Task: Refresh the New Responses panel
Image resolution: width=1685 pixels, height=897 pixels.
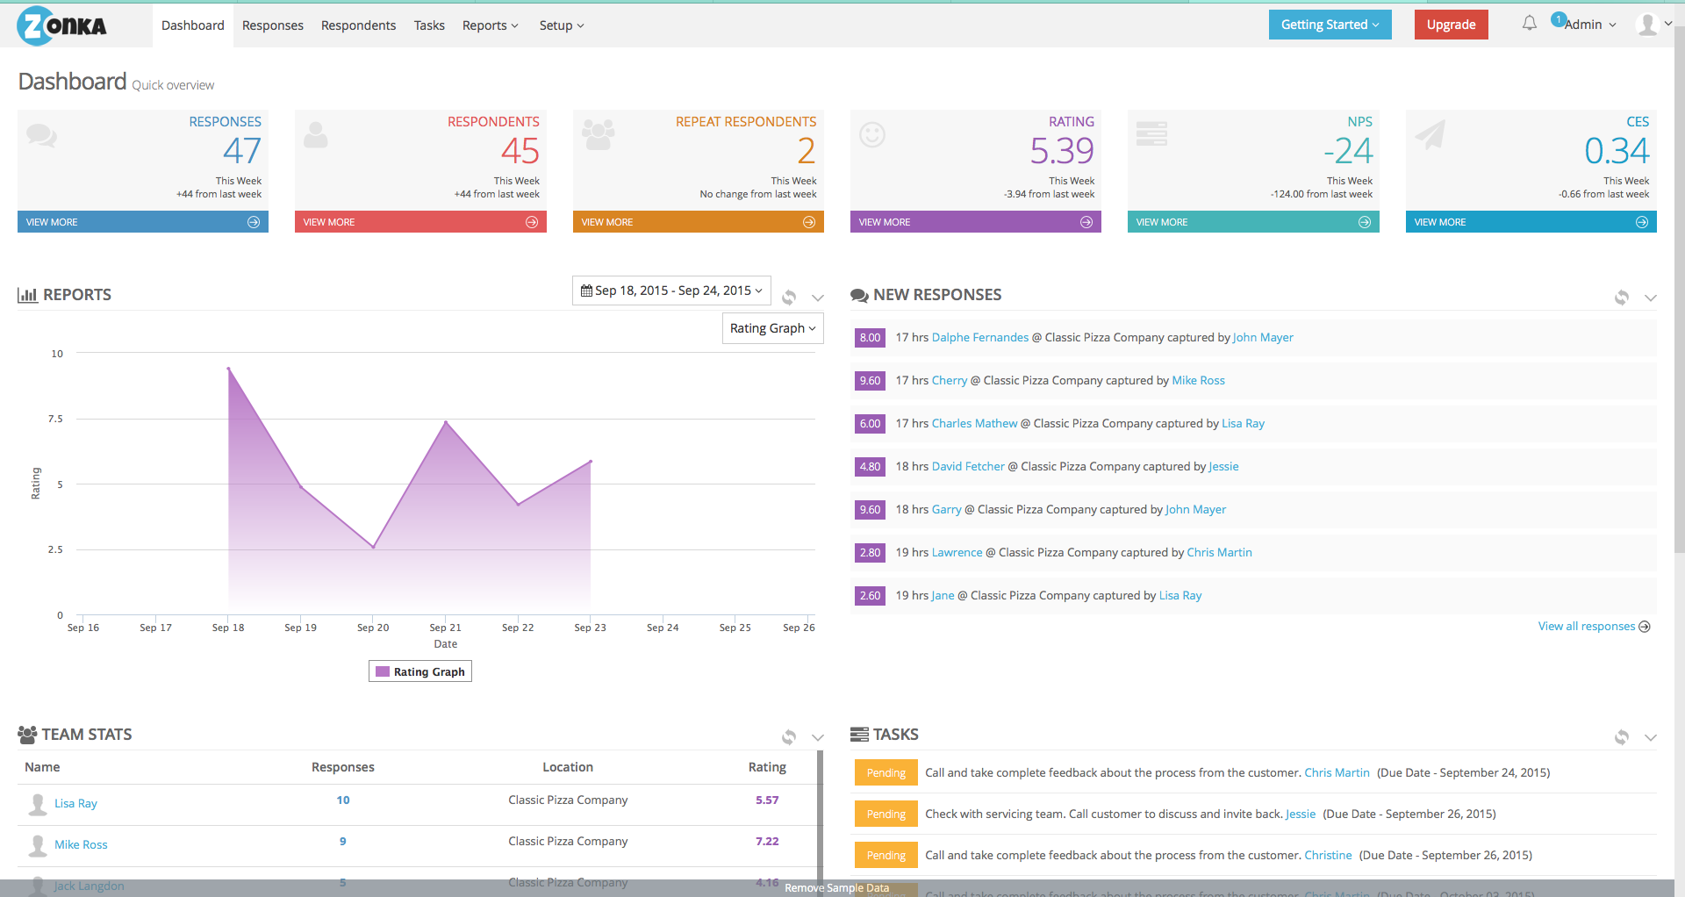Action: click(1622, 298)
